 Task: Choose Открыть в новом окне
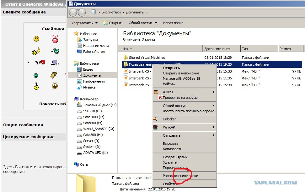tap(181, 73)
